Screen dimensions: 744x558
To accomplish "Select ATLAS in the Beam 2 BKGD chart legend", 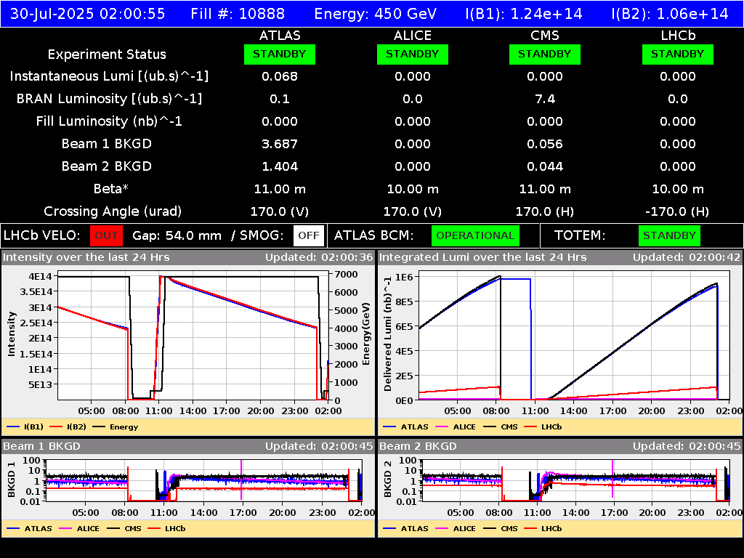I will (405, 529).
